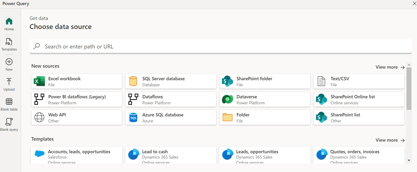Image resolution: width=417 pixels, height=172 pixels.
Task: View more Templates
Action: [390, 140]
